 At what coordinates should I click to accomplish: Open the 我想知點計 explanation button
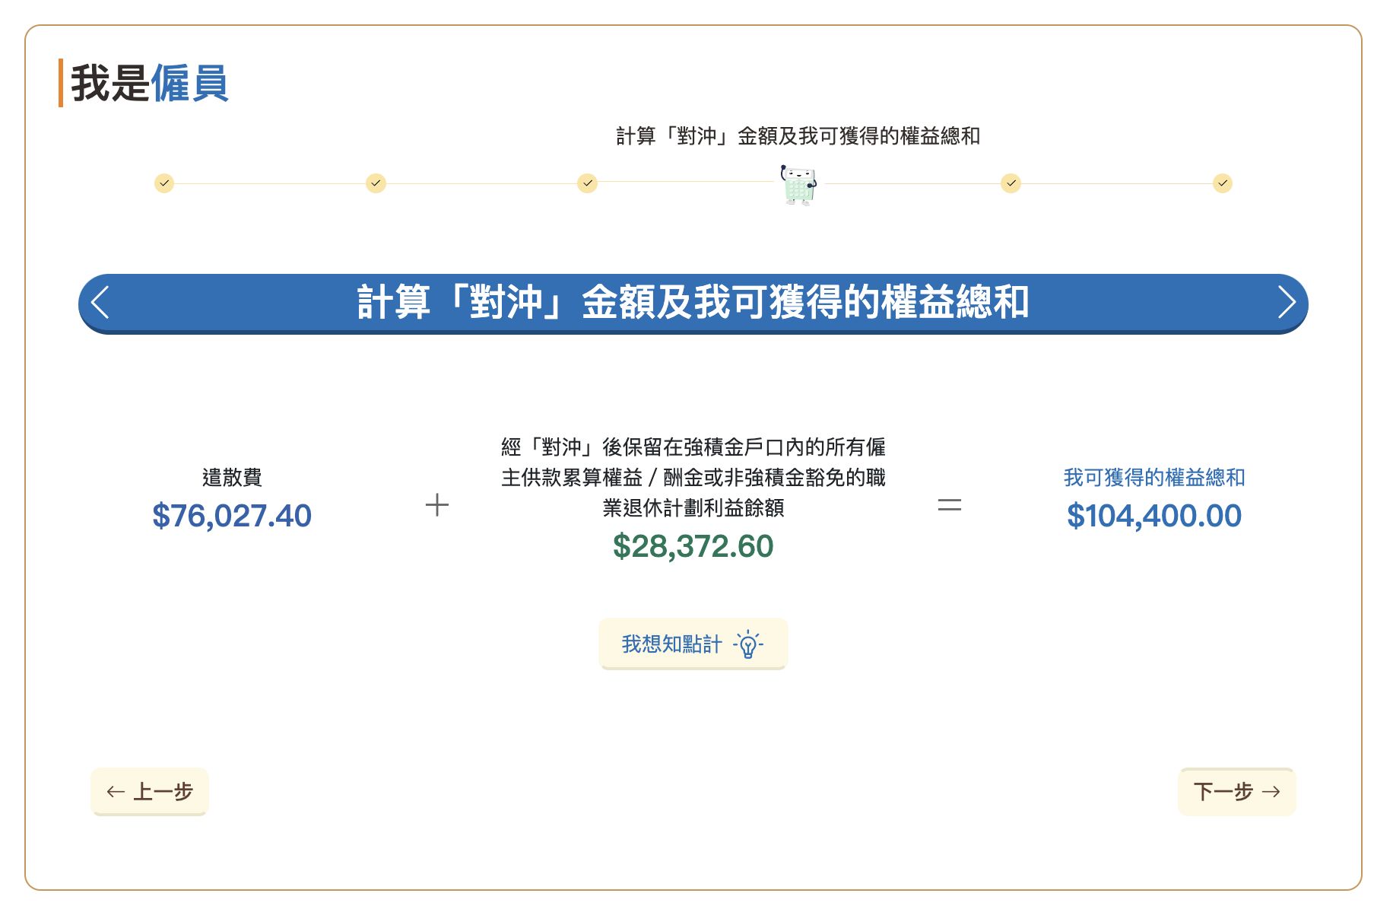[x=693, y=644]
